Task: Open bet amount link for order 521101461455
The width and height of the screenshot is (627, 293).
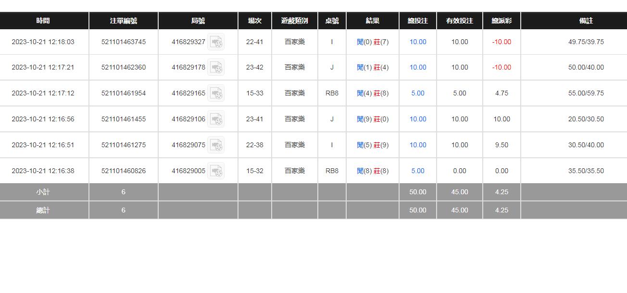Action: [x=418, y=119]
